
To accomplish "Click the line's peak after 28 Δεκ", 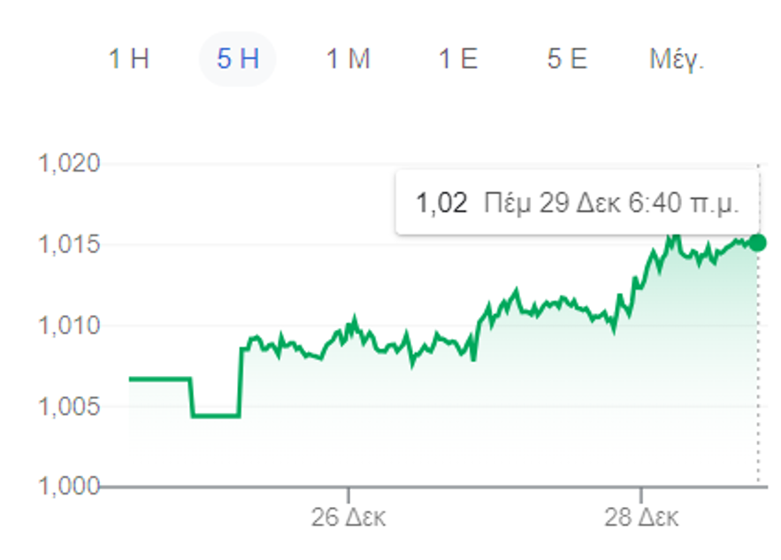I will 673,235.
